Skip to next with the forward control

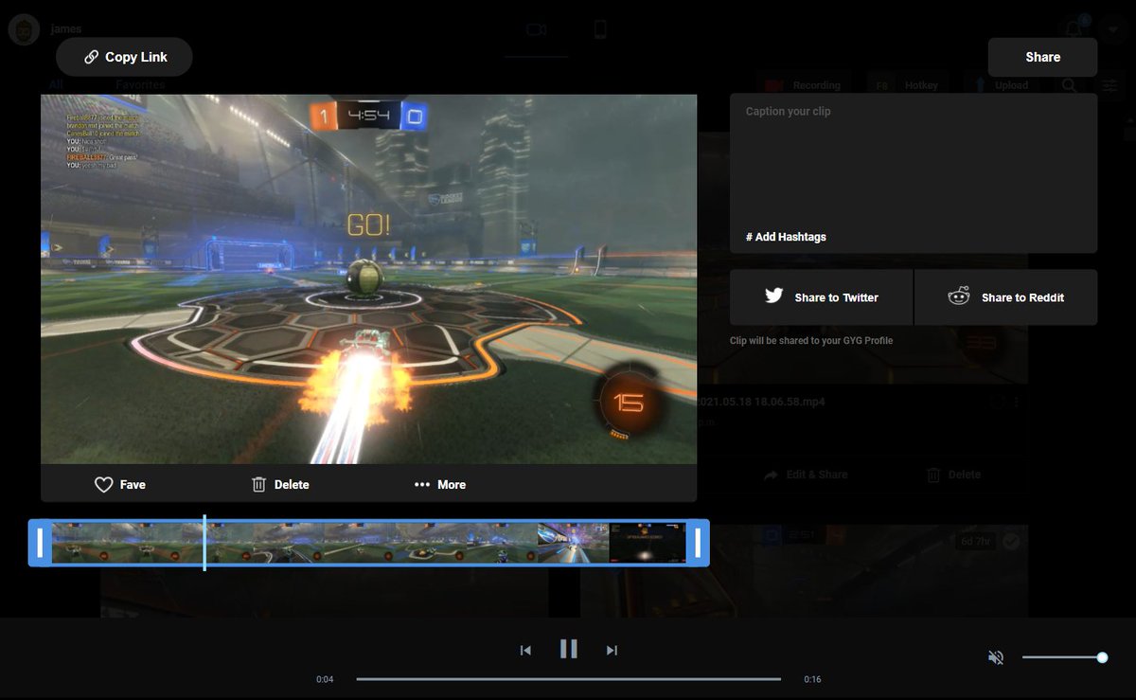coord(612,650)
